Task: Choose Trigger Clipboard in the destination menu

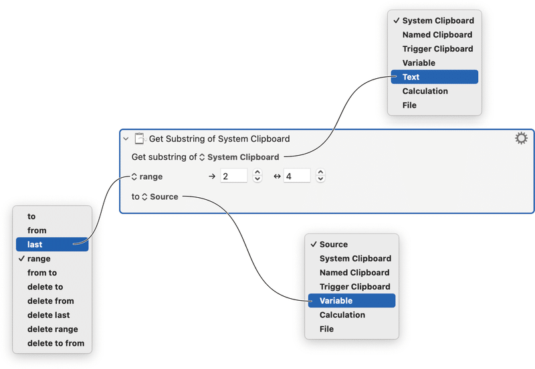Action: 352,287
